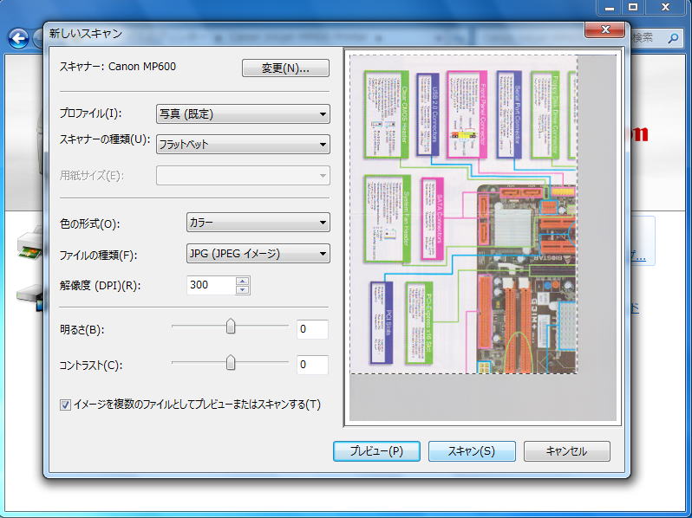Click the back arrow in background window
The height and width of the screenshot is (518, 692).
18,38
